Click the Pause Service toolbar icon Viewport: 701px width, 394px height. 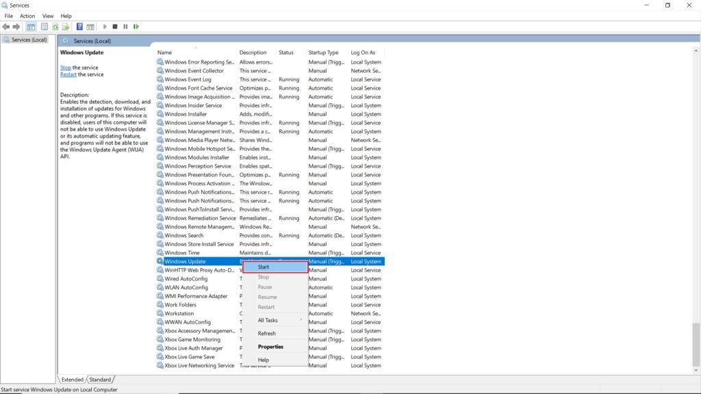pyautogui.click(x=126, y=27)
